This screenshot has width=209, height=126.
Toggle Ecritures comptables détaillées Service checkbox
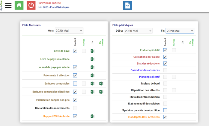point(84,92)
